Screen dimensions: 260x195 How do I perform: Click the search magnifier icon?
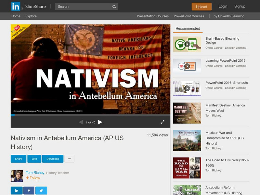pyautogui.click(x=113, y=6)
